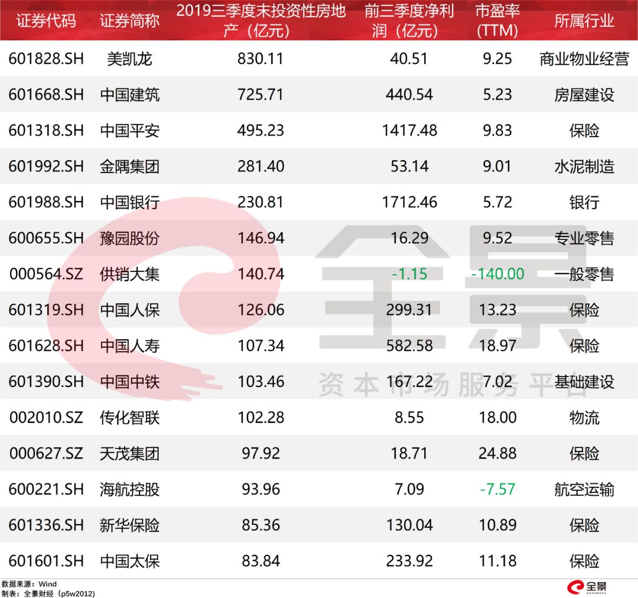Select stock code 601828.SH
The image size is (638, 598).
click(46, 58)
